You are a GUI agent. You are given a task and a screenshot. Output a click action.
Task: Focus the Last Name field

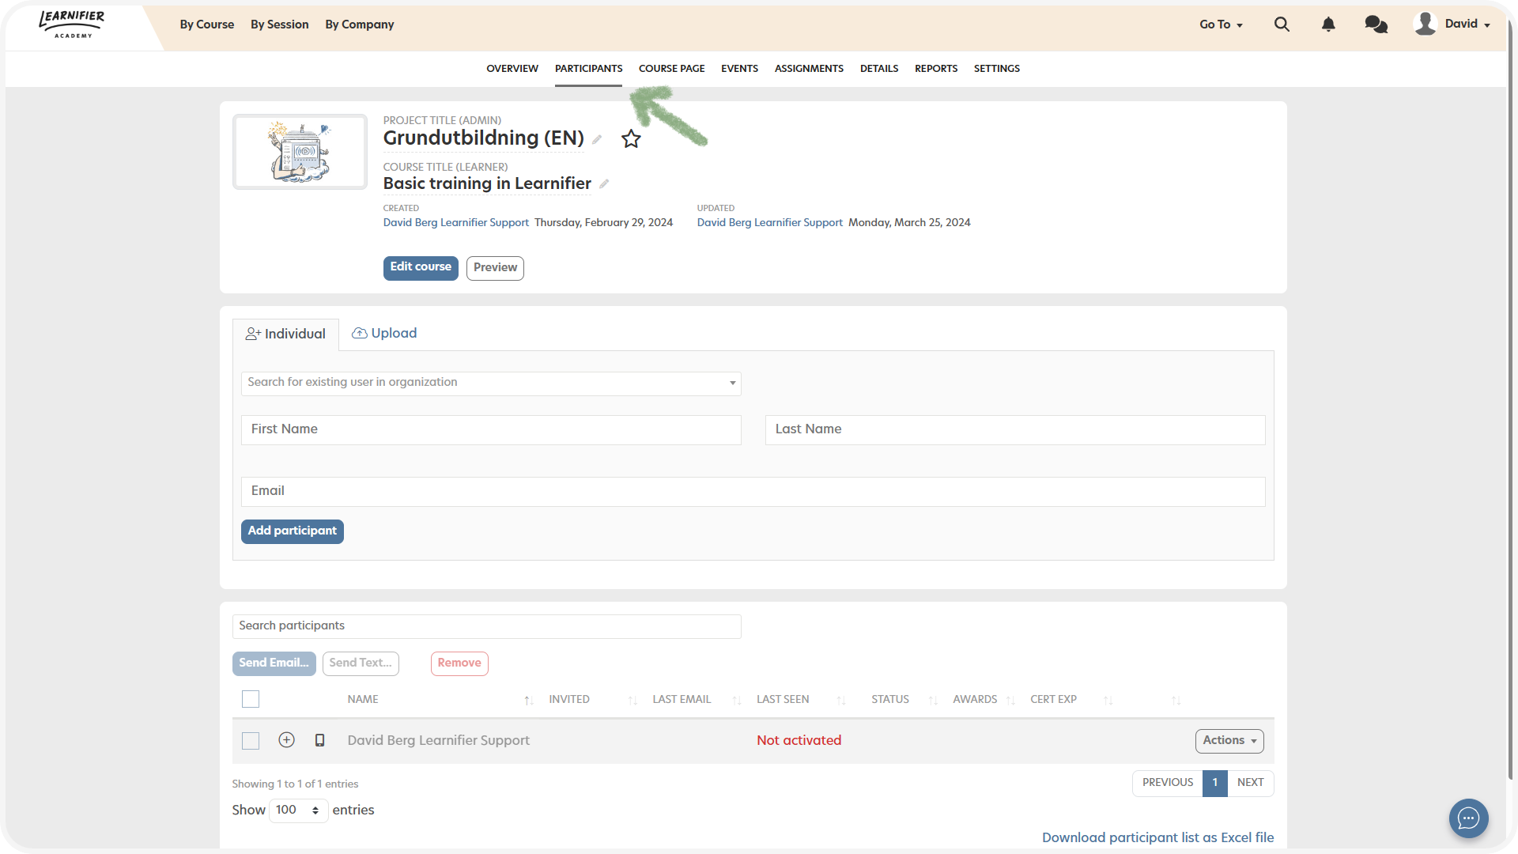[1015, 430]
